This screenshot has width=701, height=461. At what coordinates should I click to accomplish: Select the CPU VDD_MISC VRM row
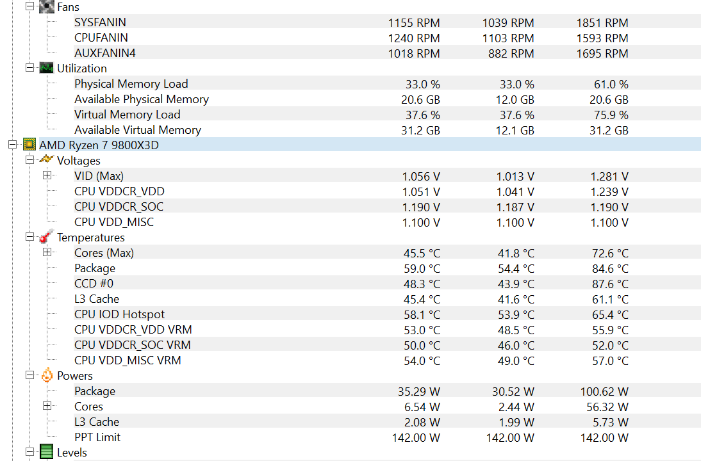pyautogui.click(x=387, y=360)
